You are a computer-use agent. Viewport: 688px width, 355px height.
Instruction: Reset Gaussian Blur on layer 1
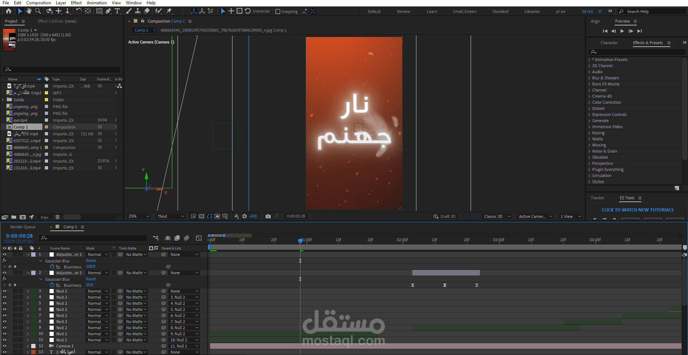point(91,261)
